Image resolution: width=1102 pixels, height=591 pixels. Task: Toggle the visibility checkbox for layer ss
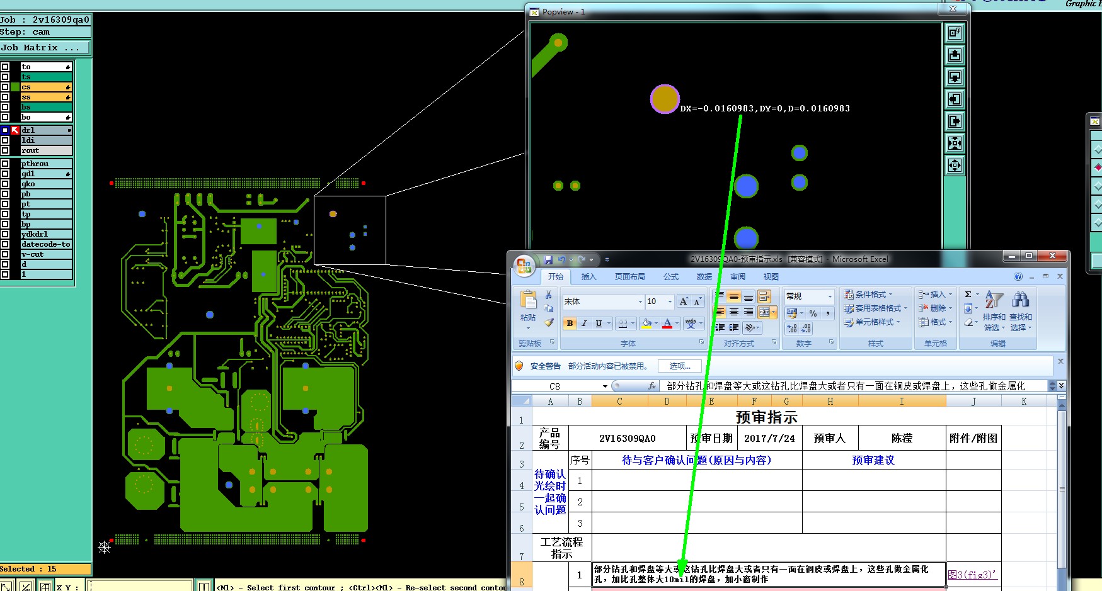coord(5,97)
